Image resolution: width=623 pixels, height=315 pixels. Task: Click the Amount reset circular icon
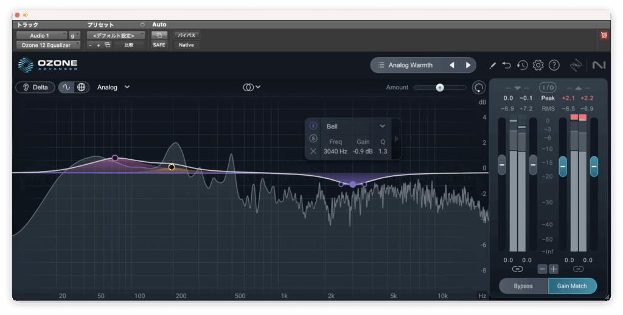pos(479,88)
